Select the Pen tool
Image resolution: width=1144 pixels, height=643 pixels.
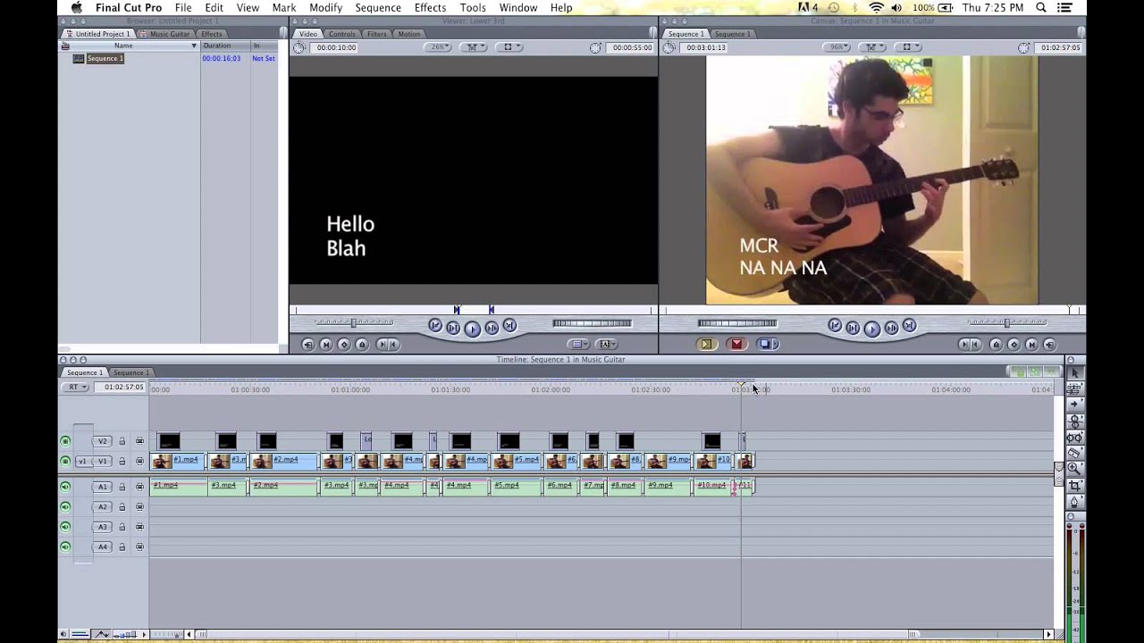click(x=1075, y=501)
